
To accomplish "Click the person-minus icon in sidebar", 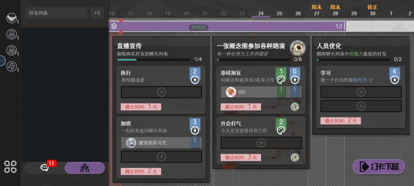I will click(11, 50).
